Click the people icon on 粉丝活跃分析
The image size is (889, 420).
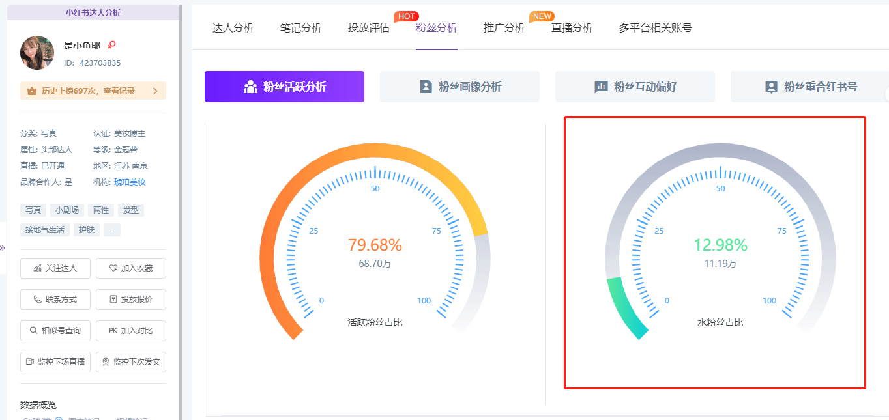coord(250,87)
